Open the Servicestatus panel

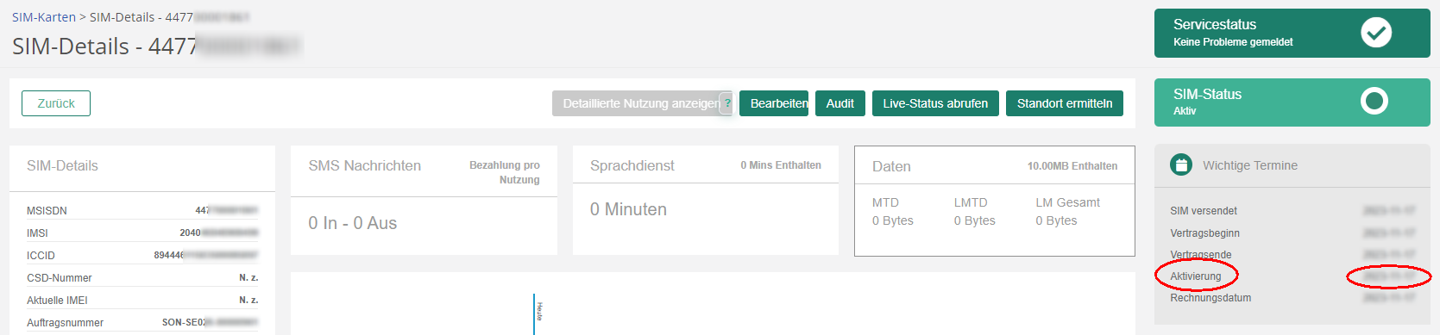[x=1292, y=33]
